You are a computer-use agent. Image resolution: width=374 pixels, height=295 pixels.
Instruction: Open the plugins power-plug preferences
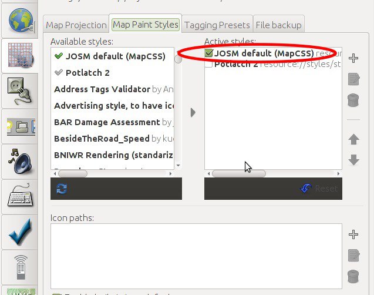tap(20, 91)
